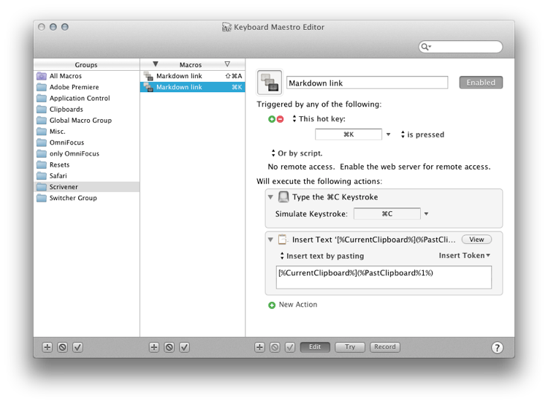Click the View button on Insert Text

[x=476, y=240]
